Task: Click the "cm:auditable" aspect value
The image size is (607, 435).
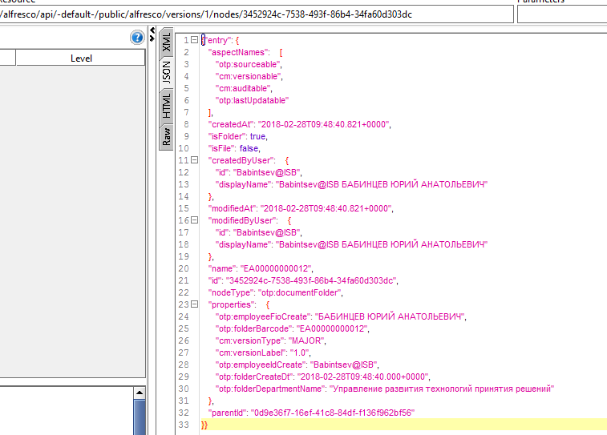Action: coord(243,88)
